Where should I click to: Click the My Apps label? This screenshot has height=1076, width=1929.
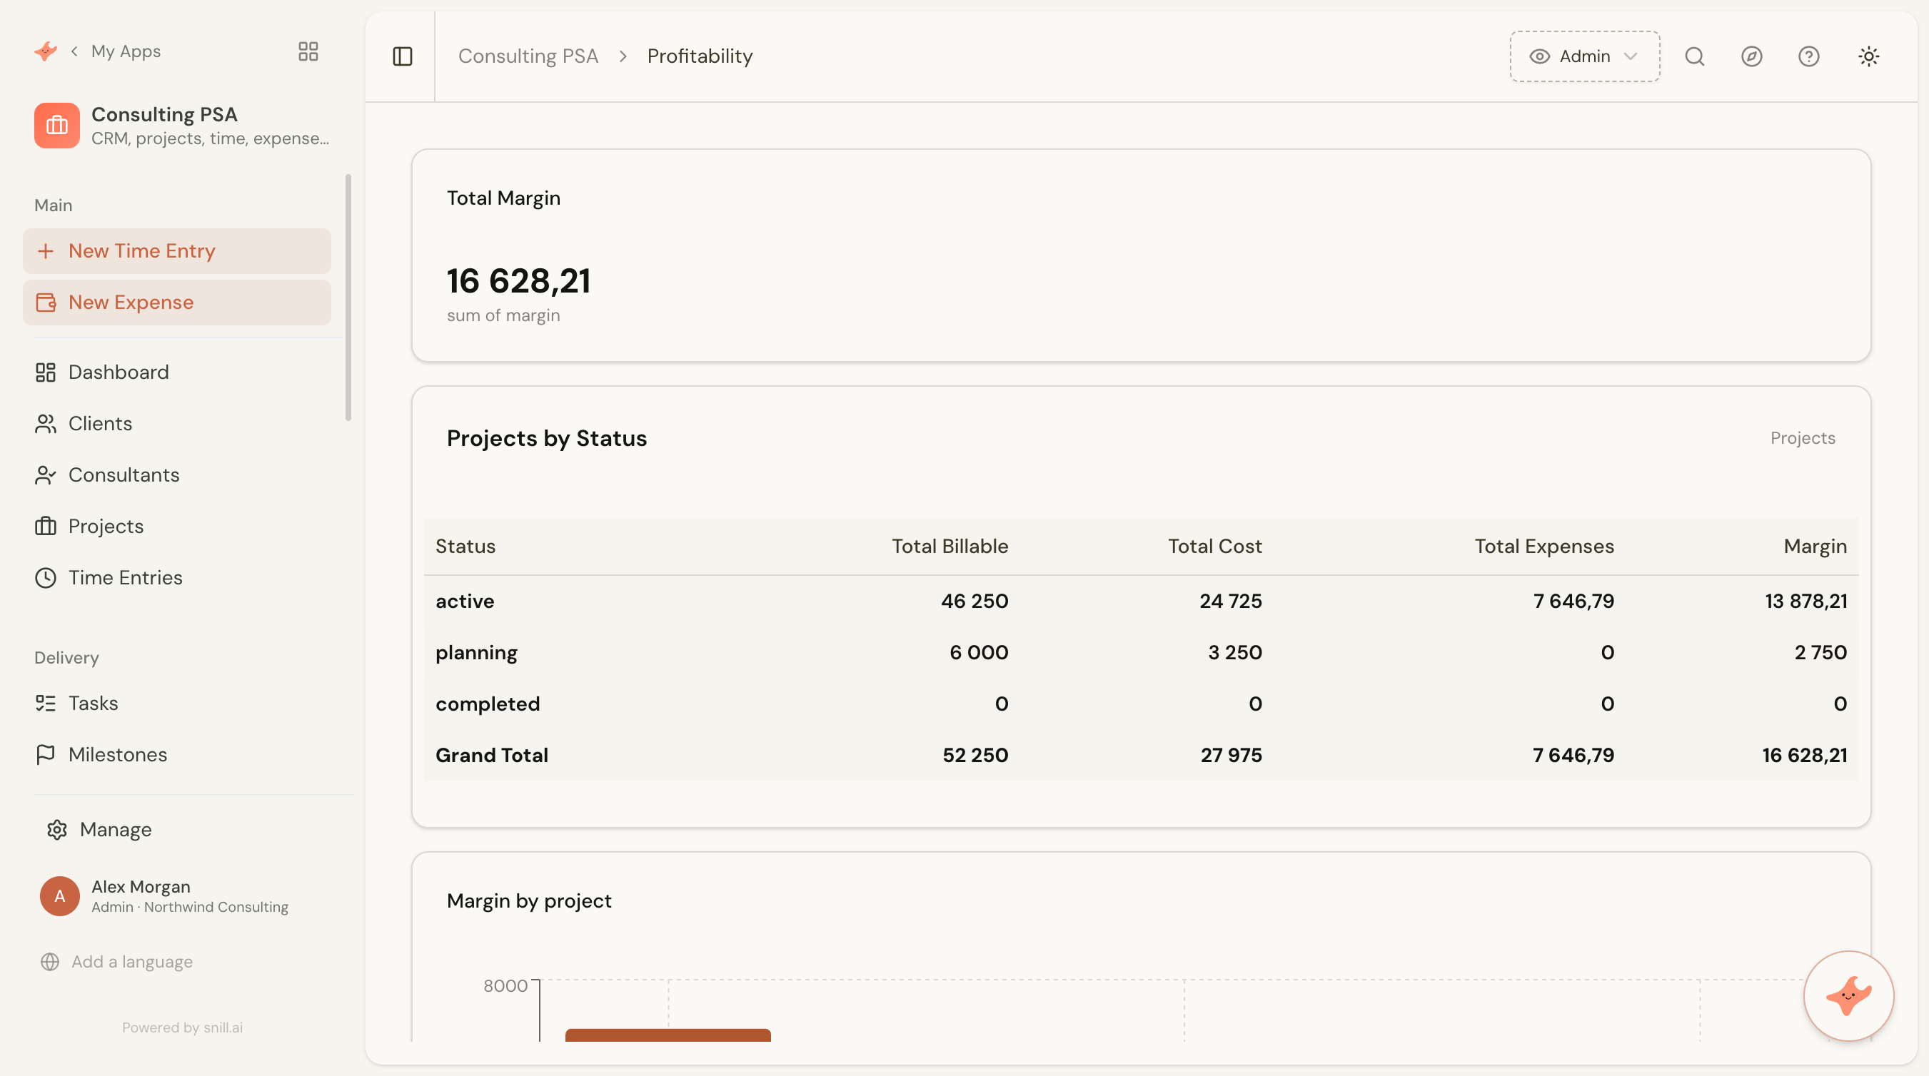point(126,51)
